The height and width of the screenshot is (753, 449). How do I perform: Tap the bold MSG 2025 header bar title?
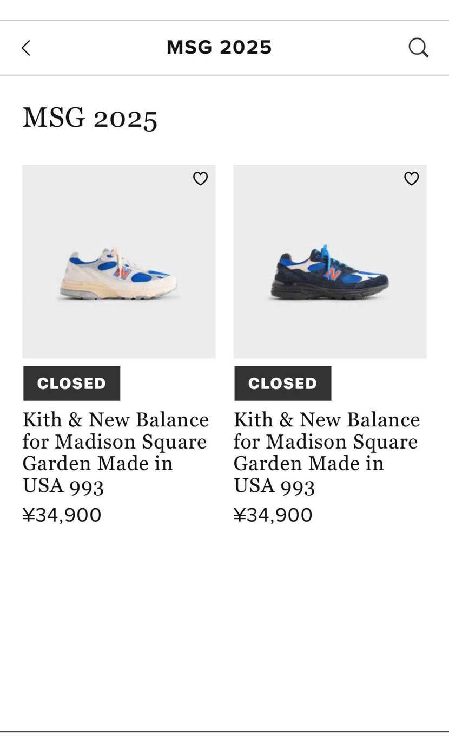coord(219,48)
